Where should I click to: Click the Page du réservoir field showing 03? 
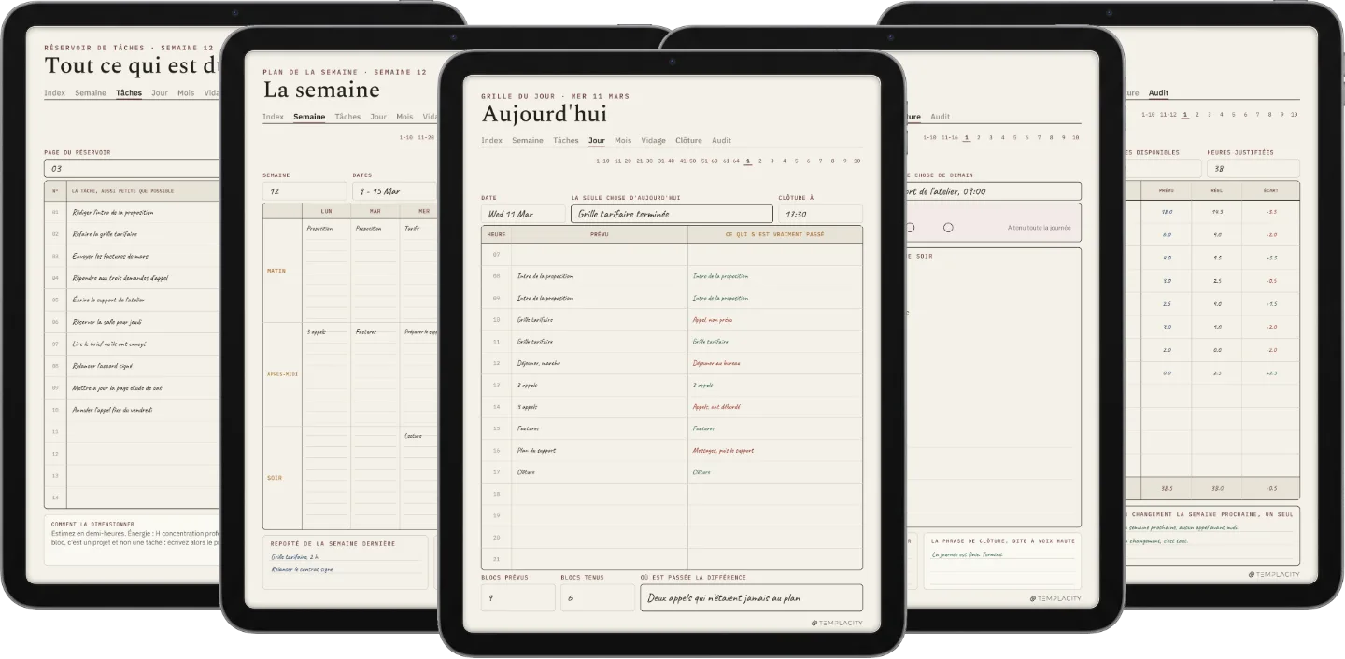coord(131,169)
